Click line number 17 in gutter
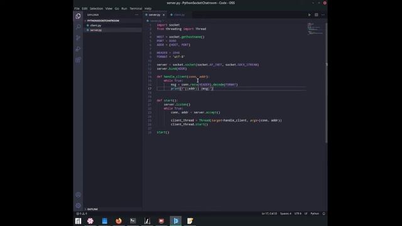The width and height of the screenshot is (402, 226). (149, 89)
